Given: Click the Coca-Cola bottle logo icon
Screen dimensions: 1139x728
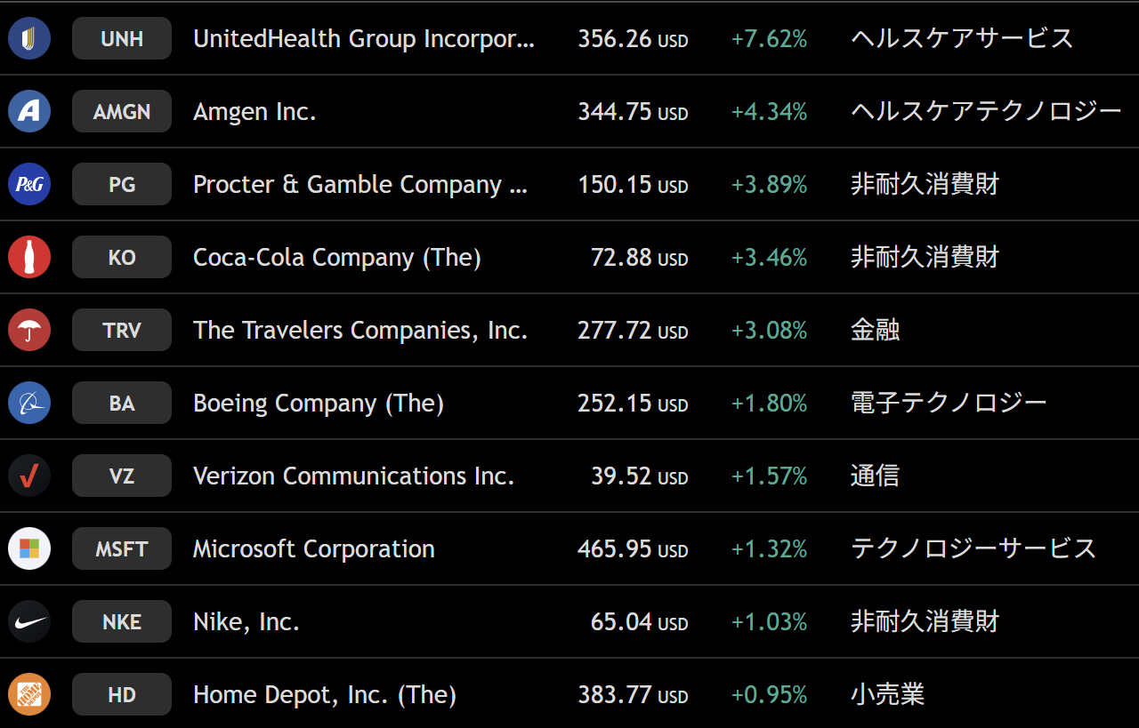Looking at the screenshot, I should (29, 257).
